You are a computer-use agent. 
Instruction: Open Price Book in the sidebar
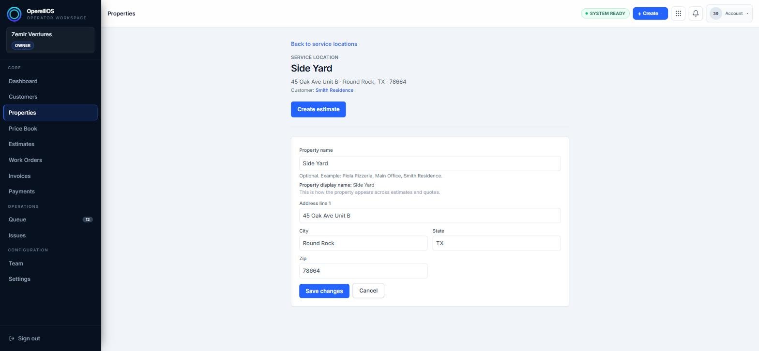(x=50, y=129)
